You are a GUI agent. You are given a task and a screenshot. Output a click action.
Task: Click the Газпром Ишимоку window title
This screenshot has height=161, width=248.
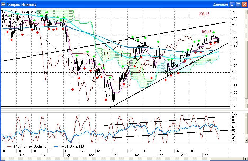(x=21, y=4)
